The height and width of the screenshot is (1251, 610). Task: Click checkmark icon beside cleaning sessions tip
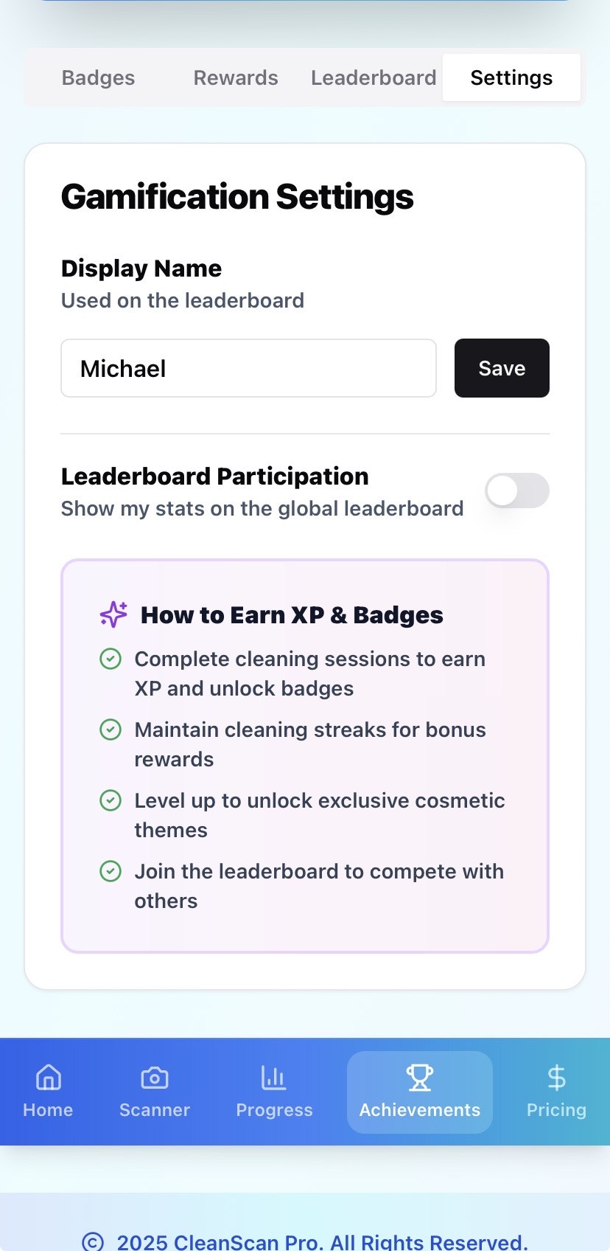click(111, 659)
